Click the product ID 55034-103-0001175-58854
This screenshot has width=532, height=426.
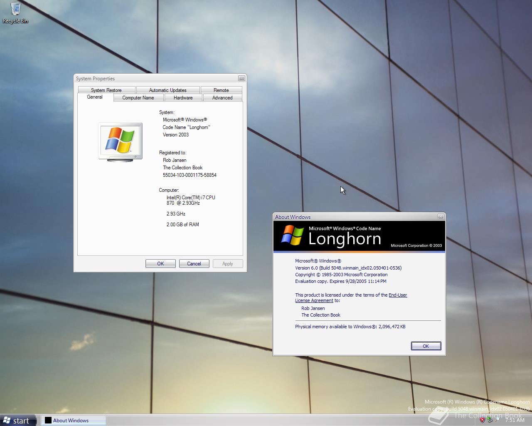[190, 175]
